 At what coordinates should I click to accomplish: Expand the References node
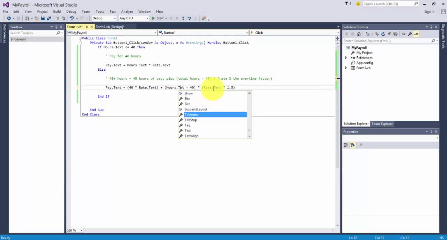[x=346, y=58]
